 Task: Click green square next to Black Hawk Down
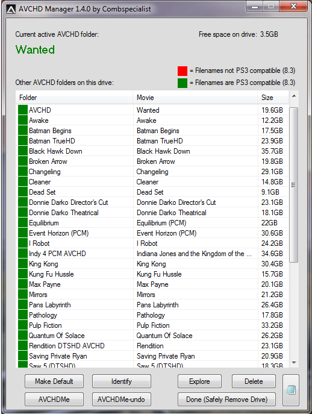[23, 151]
